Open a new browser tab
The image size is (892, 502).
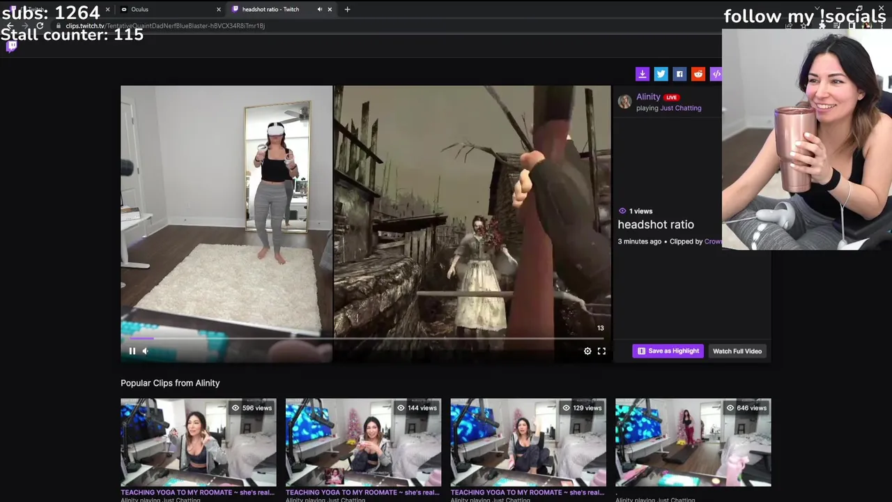347,9
